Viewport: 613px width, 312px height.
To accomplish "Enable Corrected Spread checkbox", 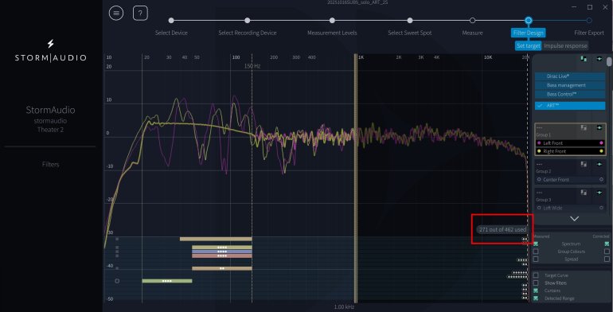I will pos(607,259).
